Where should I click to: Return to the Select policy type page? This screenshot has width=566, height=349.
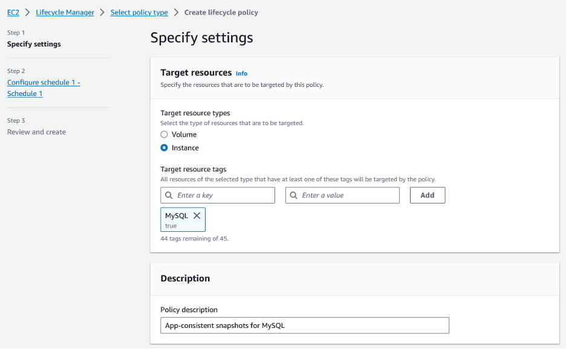pos(139,12)
